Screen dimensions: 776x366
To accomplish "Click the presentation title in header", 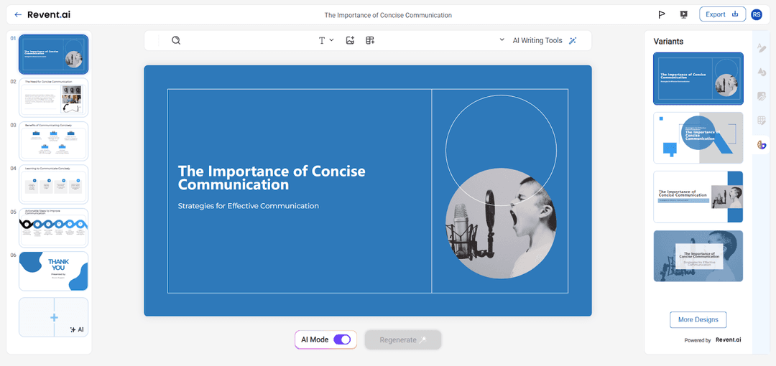I will click(388, 15).
